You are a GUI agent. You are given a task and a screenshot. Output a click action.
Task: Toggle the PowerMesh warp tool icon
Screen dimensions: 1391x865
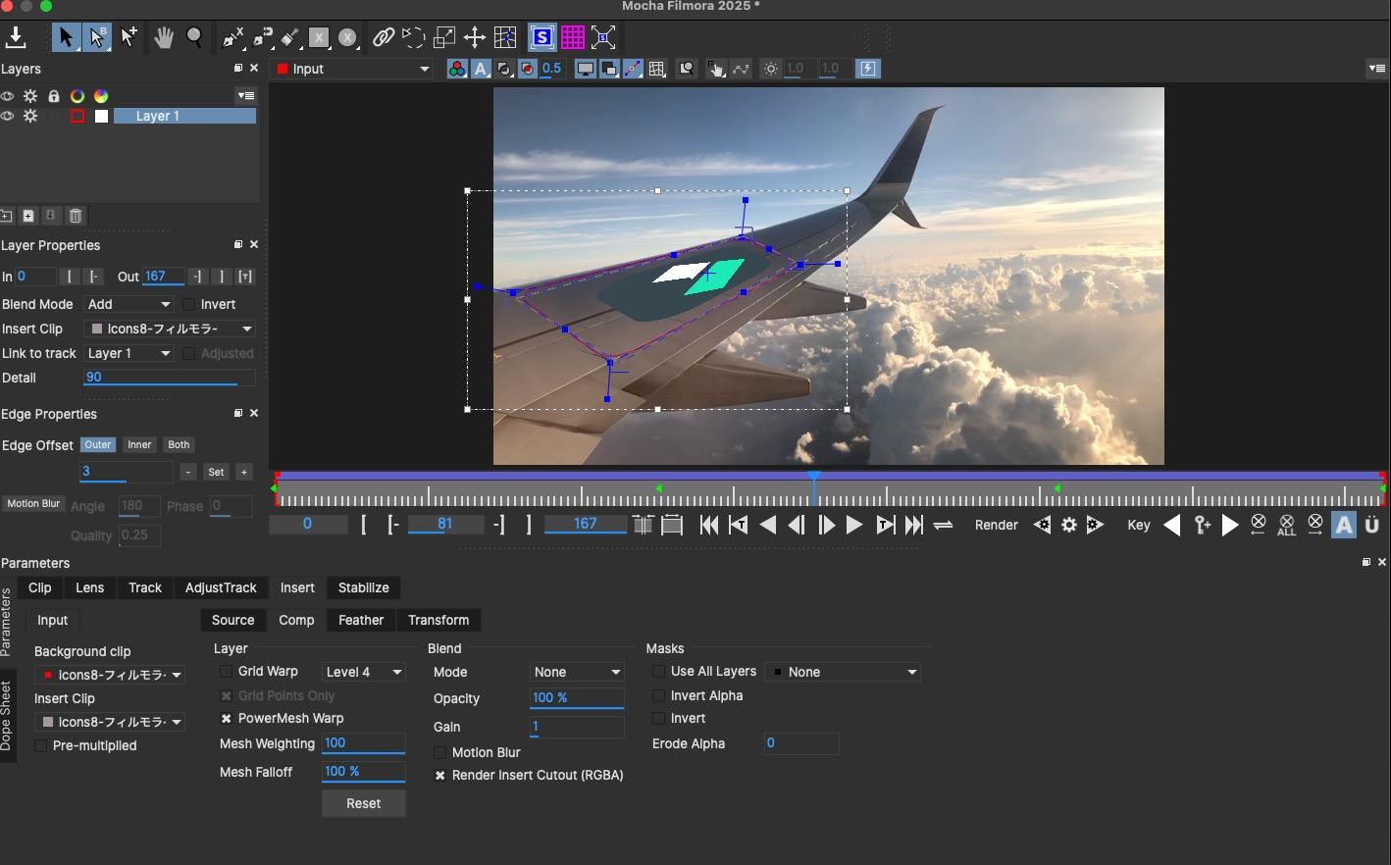click(x=505, y=37)
